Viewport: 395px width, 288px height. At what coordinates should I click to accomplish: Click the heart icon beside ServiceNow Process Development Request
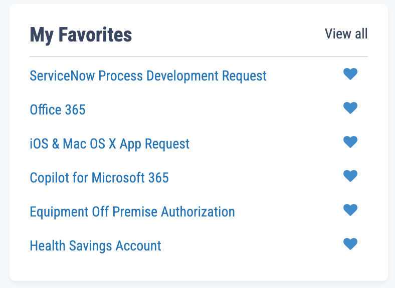pyautogui.click(x=350, y=74)
